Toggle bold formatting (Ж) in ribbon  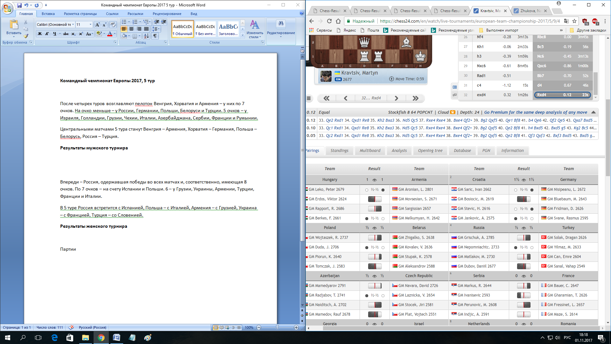pos(40,34)
